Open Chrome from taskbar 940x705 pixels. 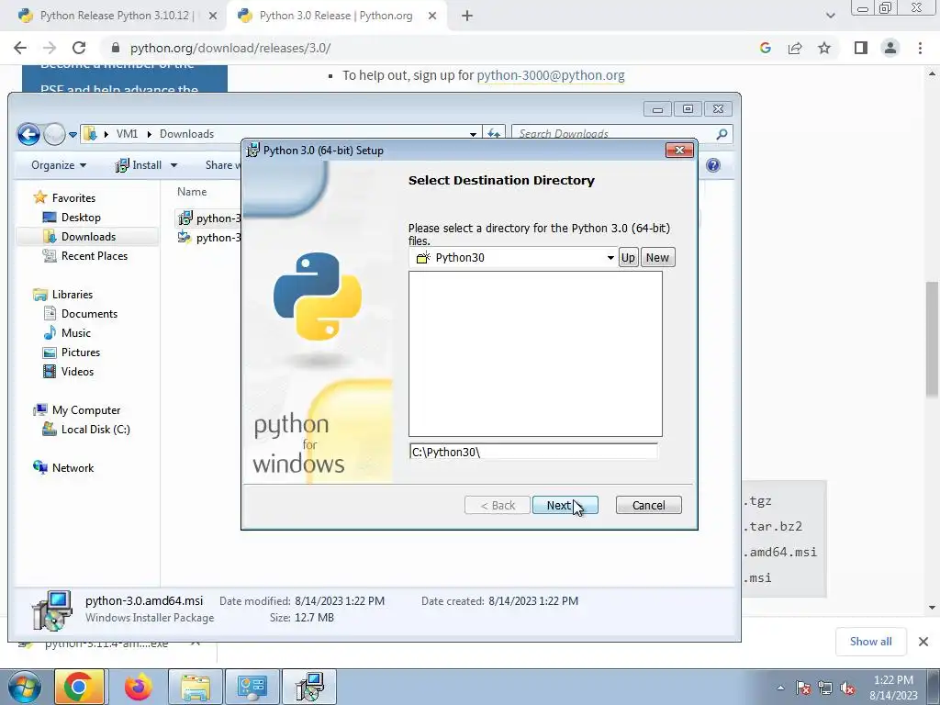click(79, 687)
